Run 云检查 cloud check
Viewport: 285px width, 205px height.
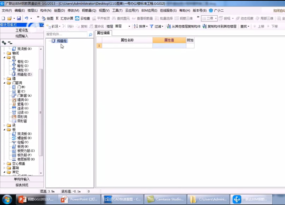pos(83,18)
